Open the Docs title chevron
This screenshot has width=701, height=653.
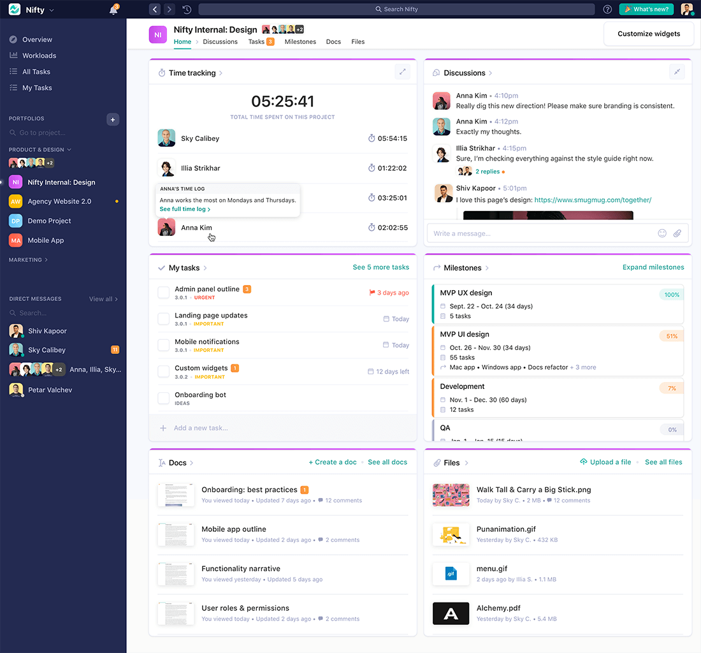coord(191,463)
